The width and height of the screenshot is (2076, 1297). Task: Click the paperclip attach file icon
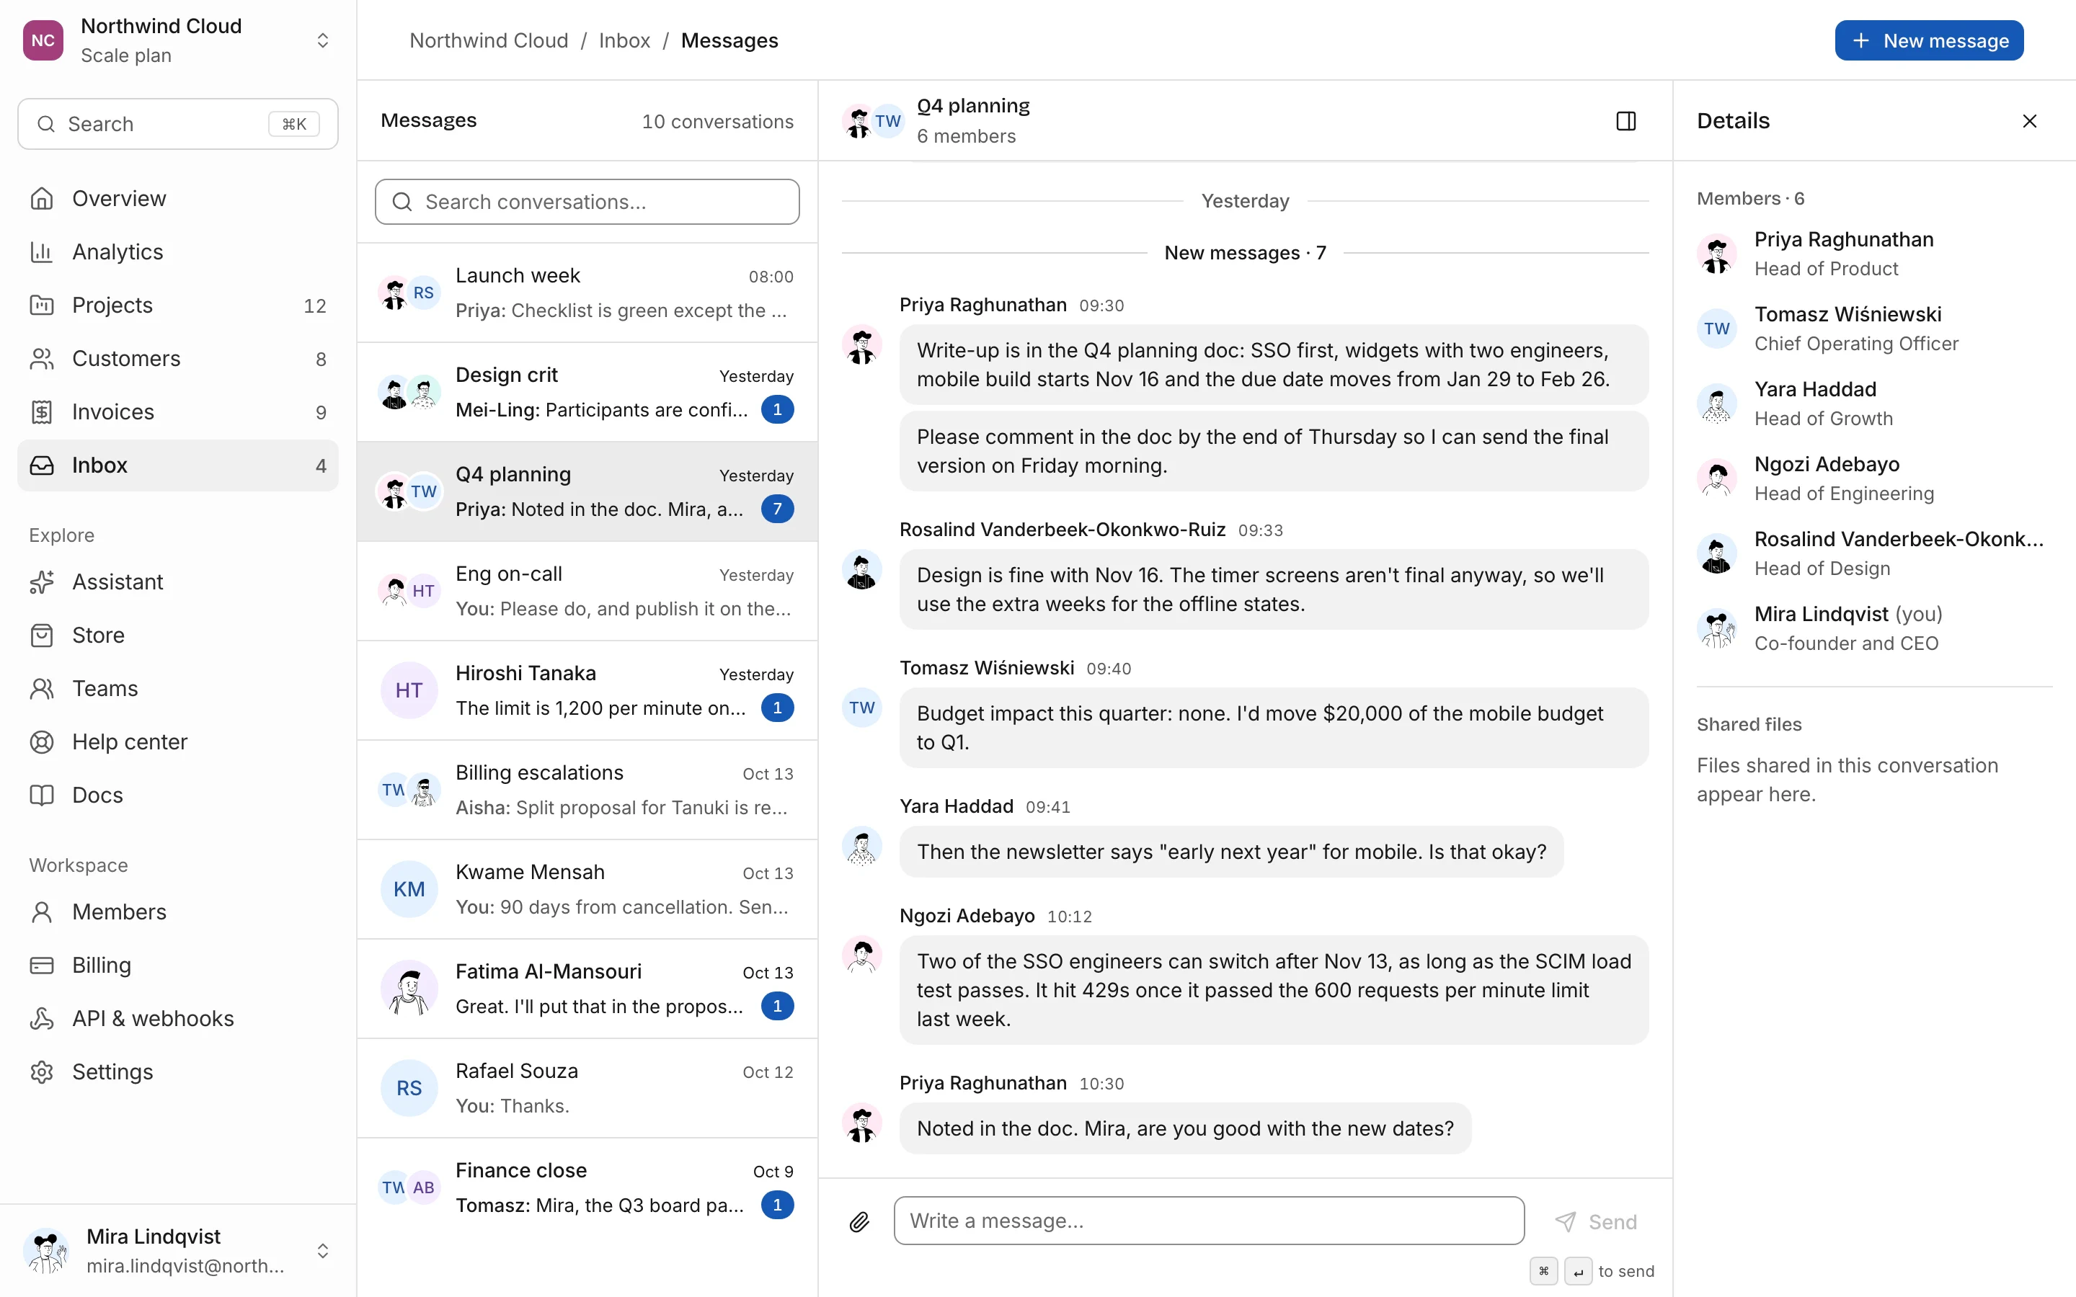click(x=859, y=1221)
